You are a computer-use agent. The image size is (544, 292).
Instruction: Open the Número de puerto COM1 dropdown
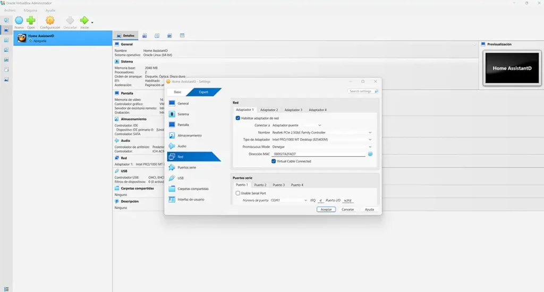(x=288, y=201)
